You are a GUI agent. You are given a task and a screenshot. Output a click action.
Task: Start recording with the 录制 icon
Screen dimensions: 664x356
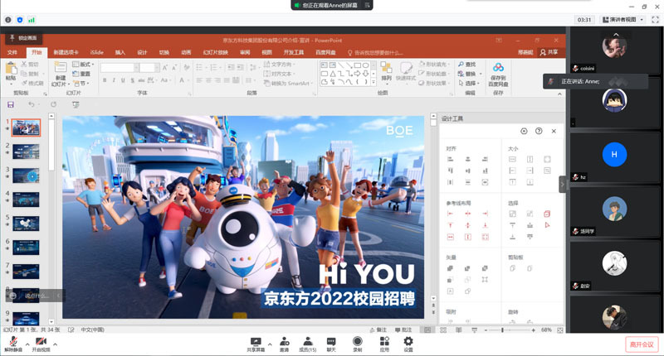[x=358, y=343]
